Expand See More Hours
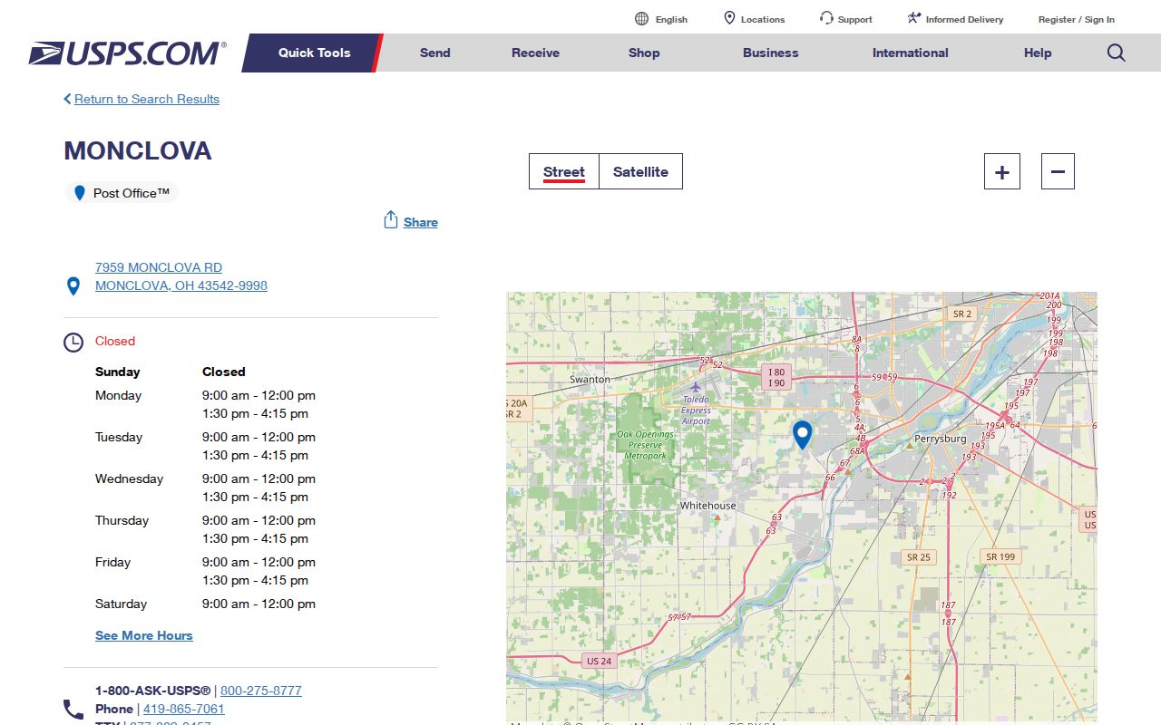 (144, 635)
